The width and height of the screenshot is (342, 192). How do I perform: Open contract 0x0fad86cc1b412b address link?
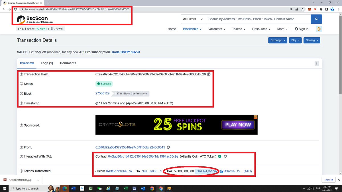click(143, 156)
